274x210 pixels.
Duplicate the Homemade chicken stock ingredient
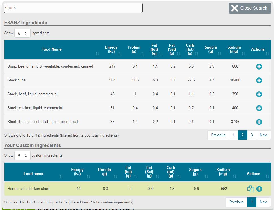(251, 189)
